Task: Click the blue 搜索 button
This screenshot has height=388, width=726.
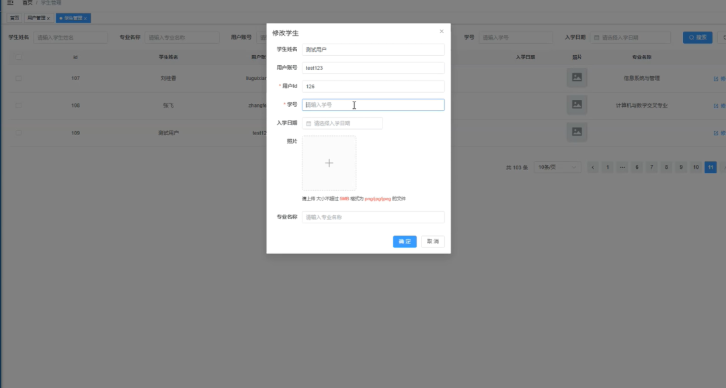Action: tap(697, 38)
